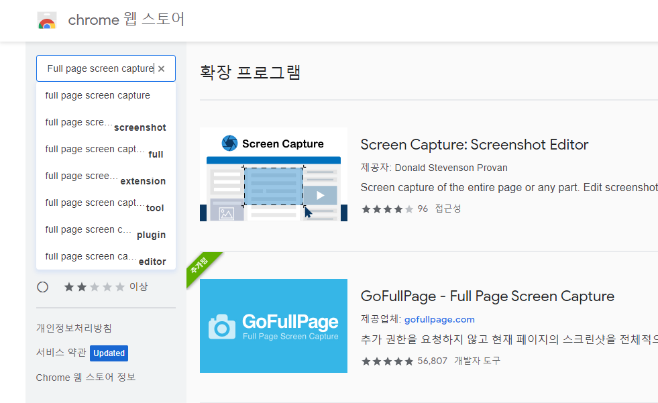The image size is (658, 403).
Task: Open the Chrome 웹 스토어 정보 link
Action: 86,378
